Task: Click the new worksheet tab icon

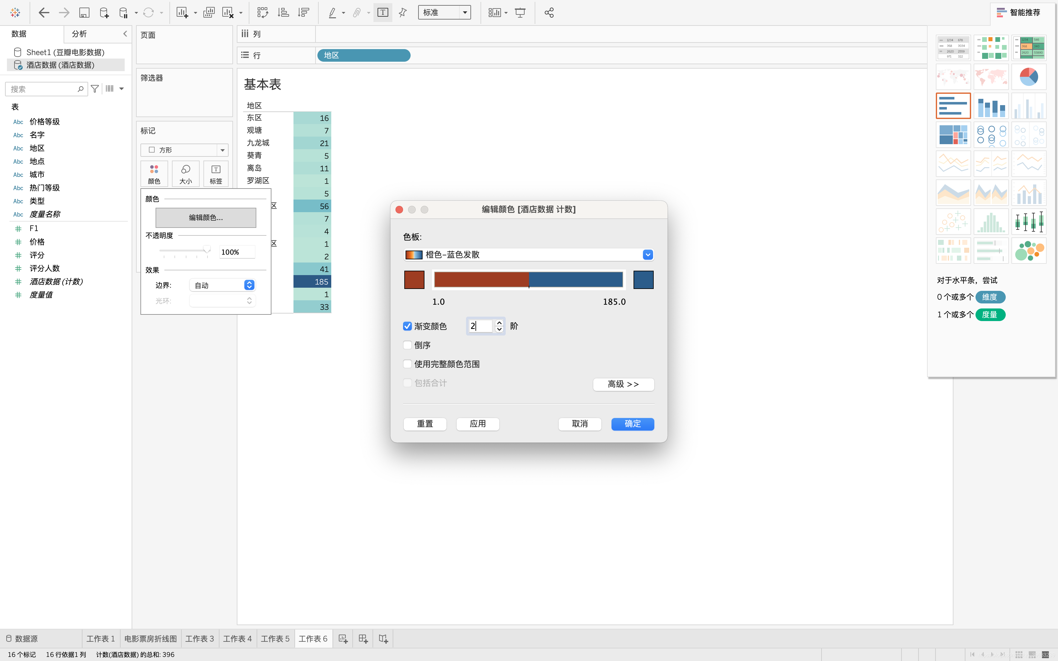Action: [x=343, y=639]
